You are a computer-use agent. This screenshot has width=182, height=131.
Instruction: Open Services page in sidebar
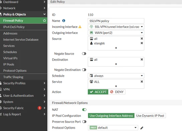point(24,46)
